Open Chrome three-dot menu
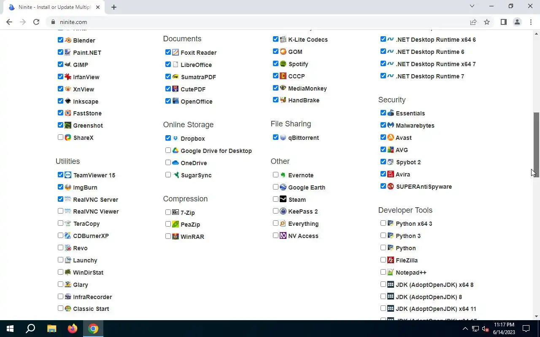 click(x=531, y=22)
